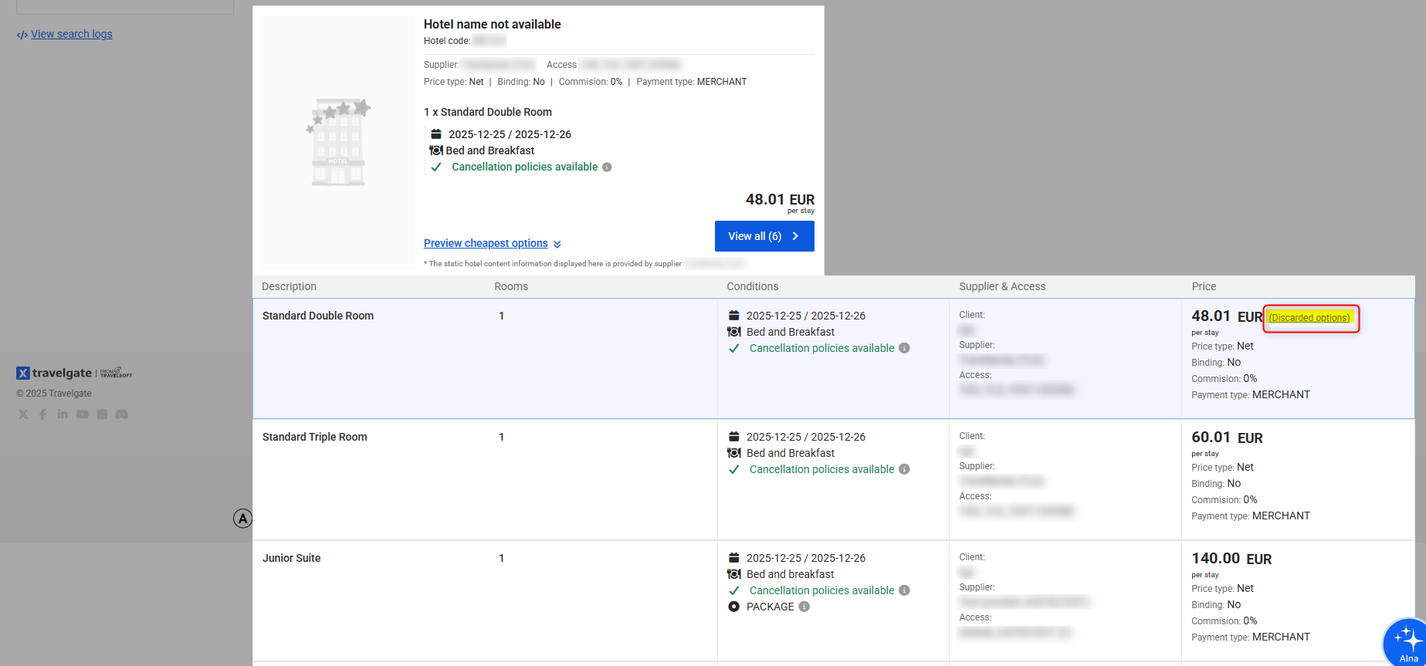1426x666 pixels.
Task: Open the Discord link icon in footer
Action: click(121, 414)
